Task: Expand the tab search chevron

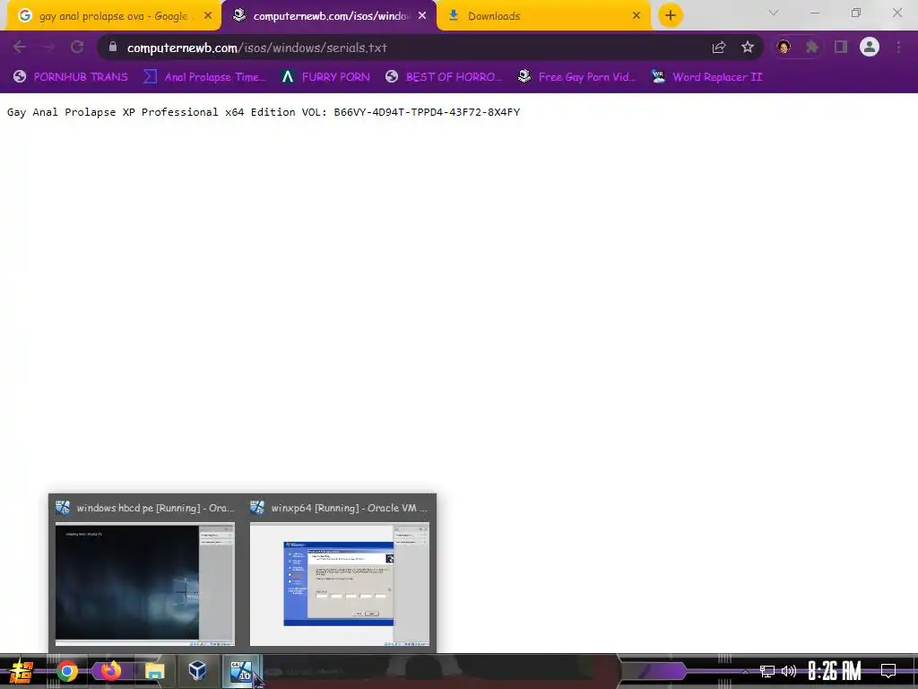Action: (x=774, y=13)
